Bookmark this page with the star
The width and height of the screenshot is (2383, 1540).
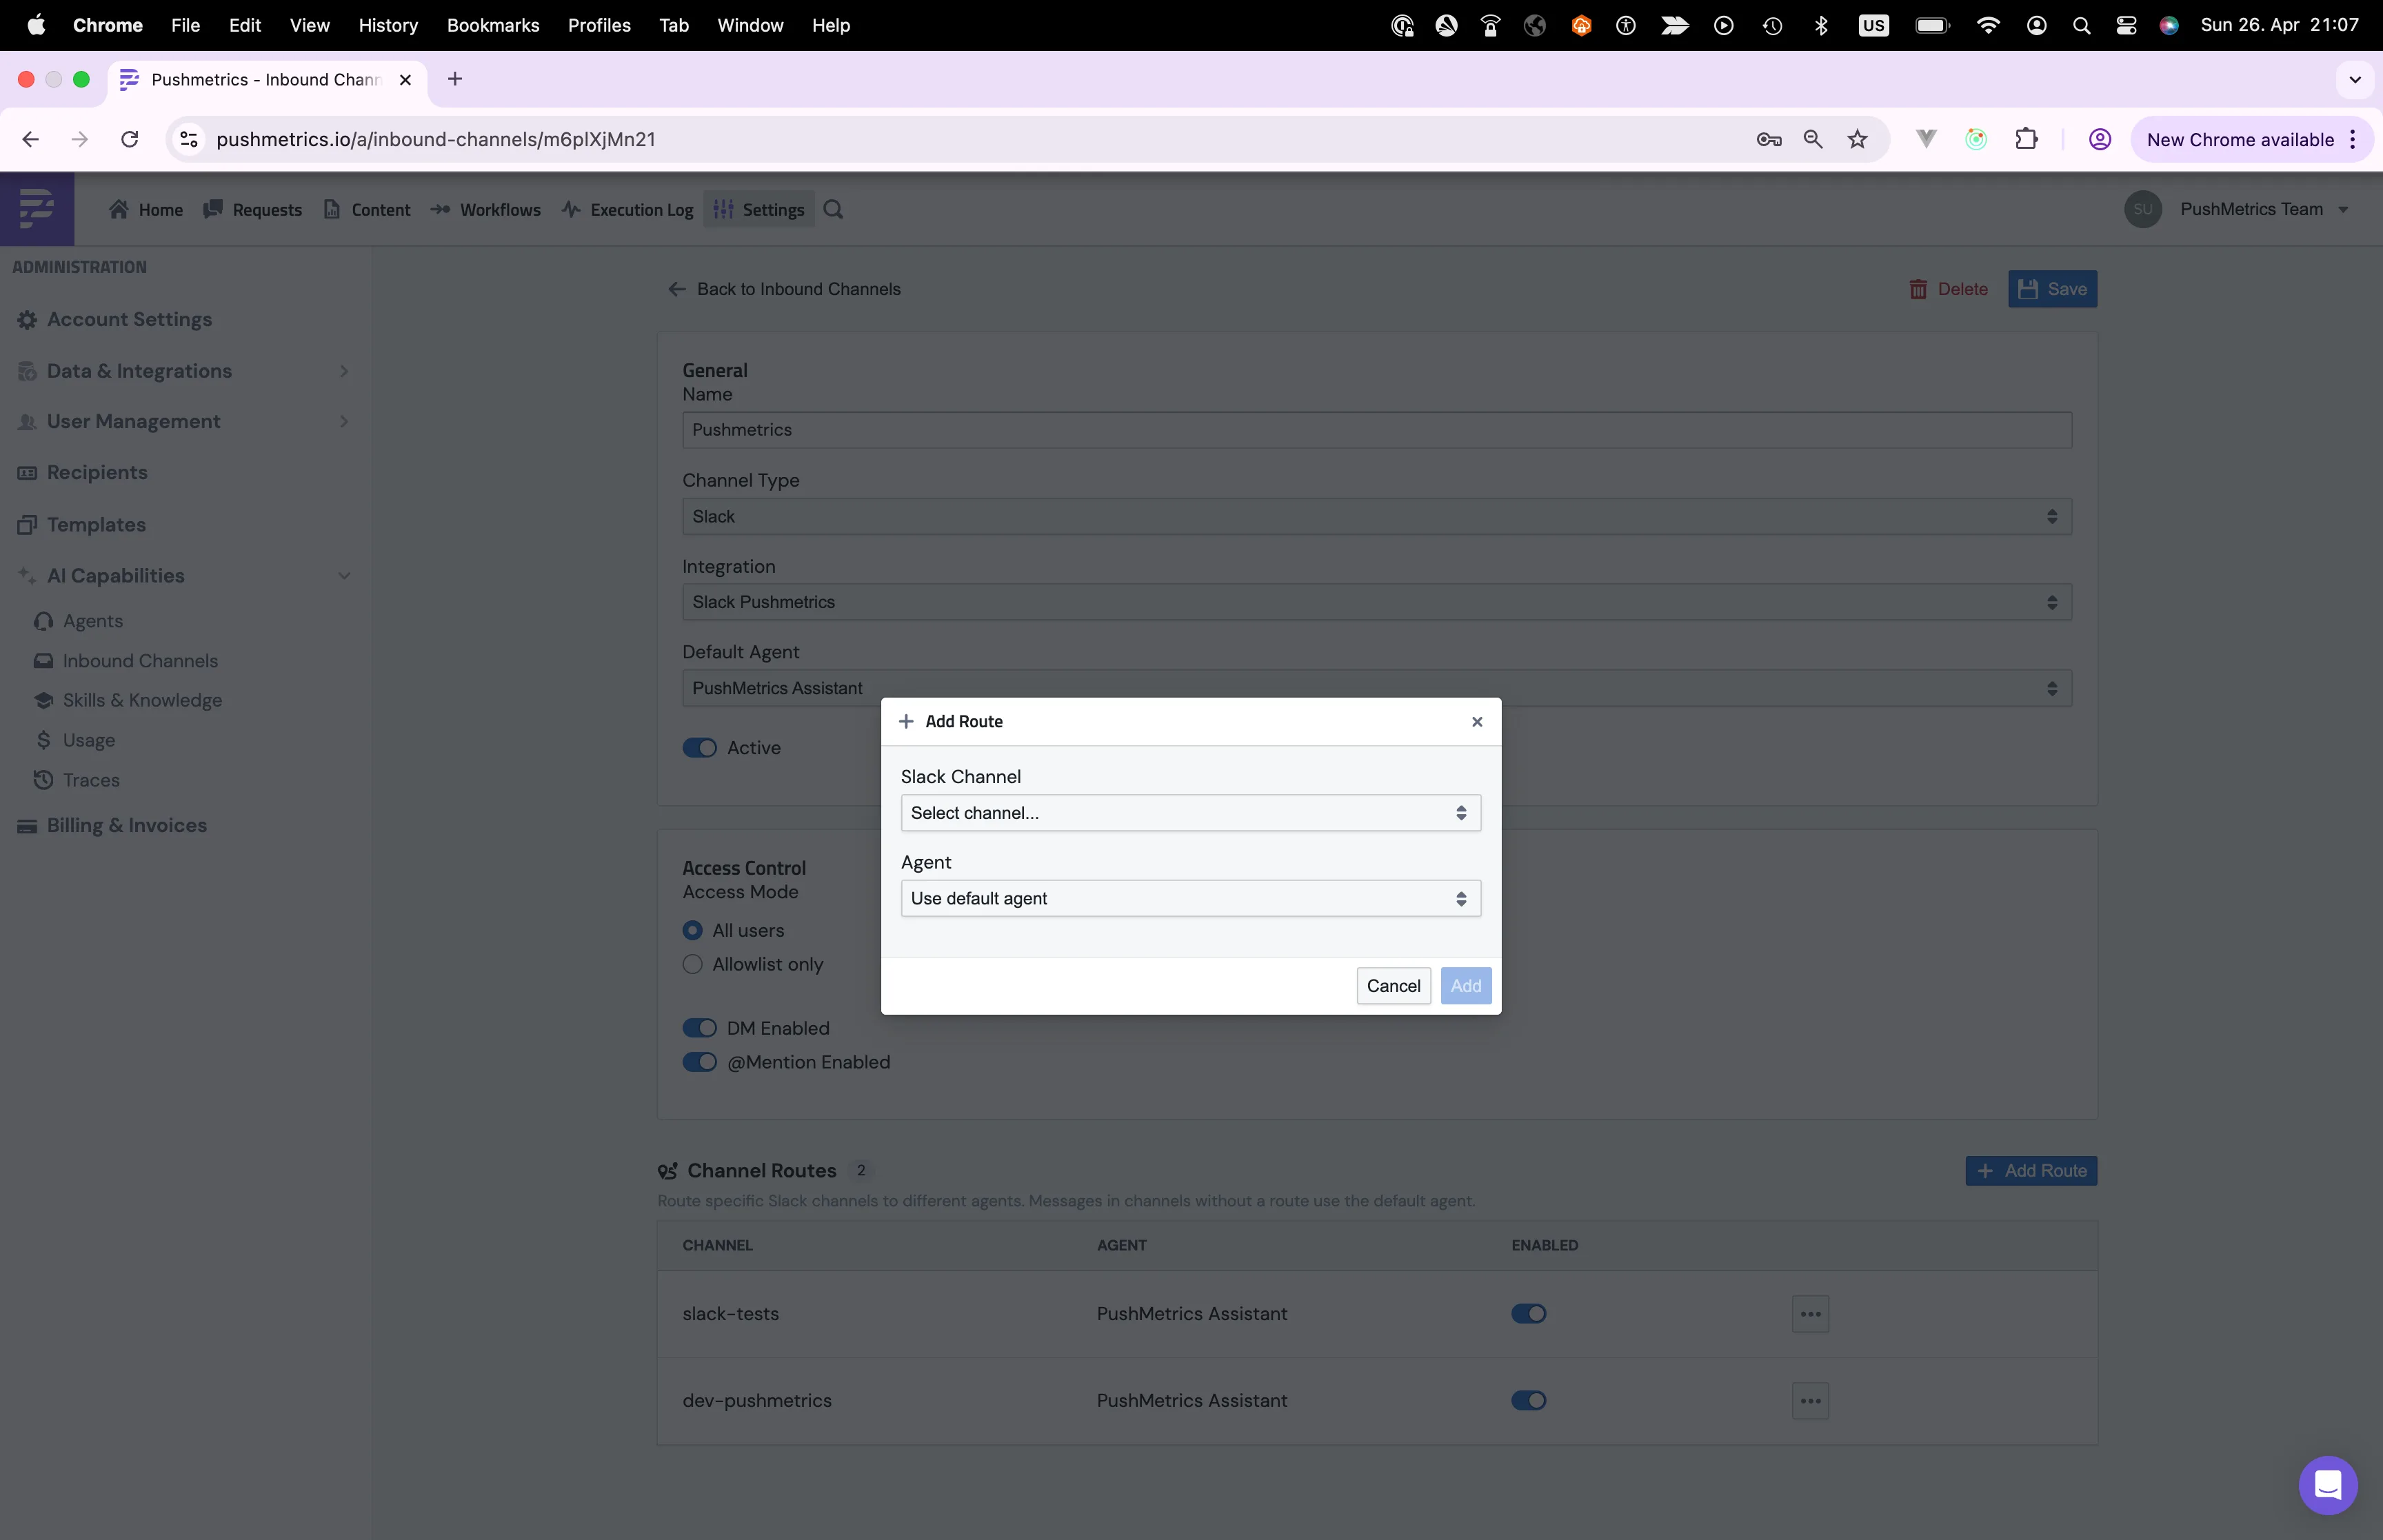tap(1857, 139)
